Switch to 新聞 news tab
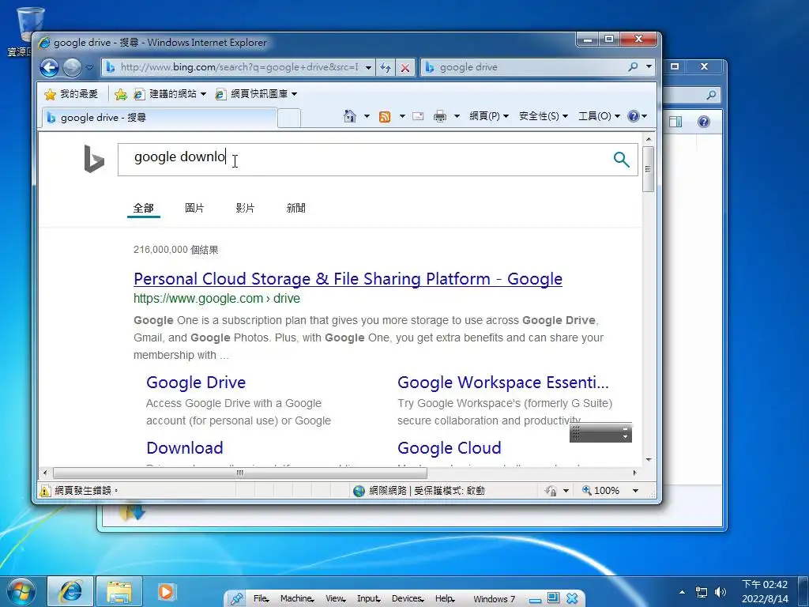This screenshot has height=607, width=809. 296,208
